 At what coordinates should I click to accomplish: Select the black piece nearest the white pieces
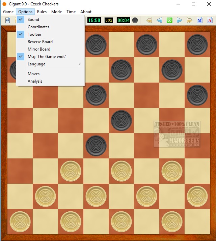[96, 146]
